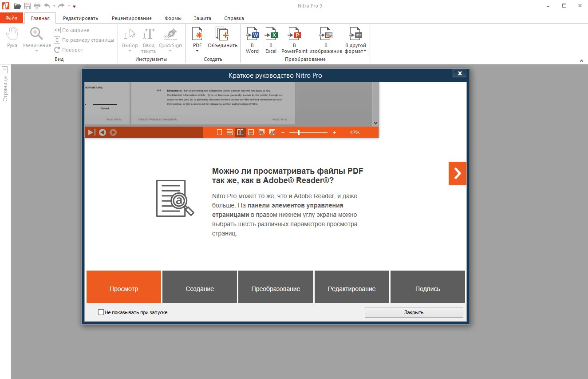Activate the Ввод текста type tool
The height and width of the screenshot is (379, 588).
pos(149,40)
